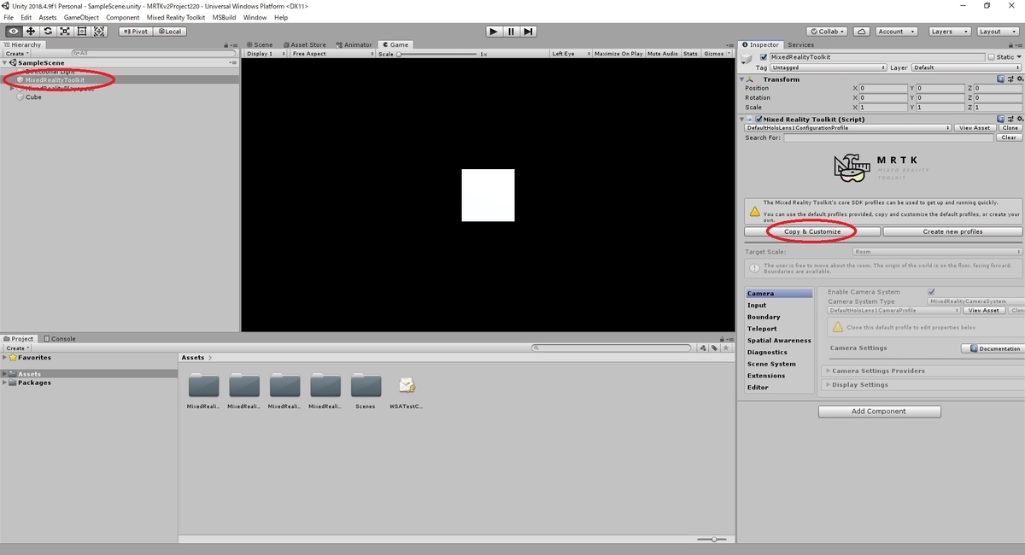Click the favorite star icon in Project
This screenshot has height=555, width=1025.
click(727, 348)
